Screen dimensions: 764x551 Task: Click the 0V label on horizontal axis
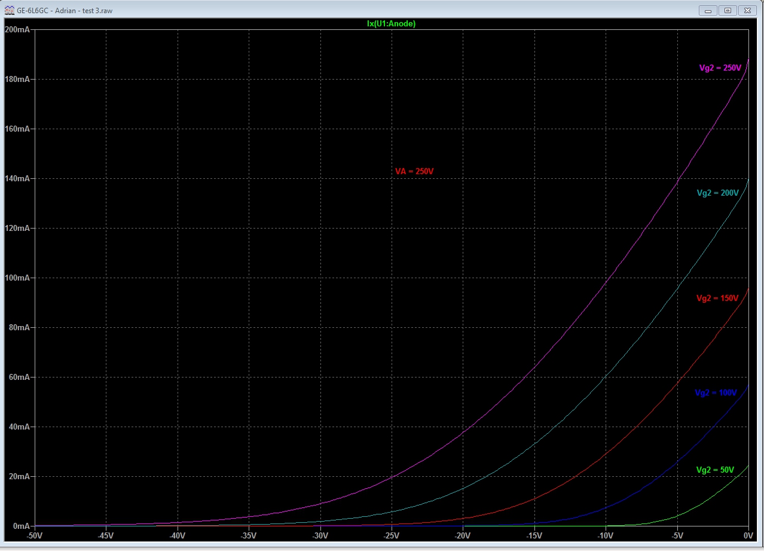[x=748, y=535]
